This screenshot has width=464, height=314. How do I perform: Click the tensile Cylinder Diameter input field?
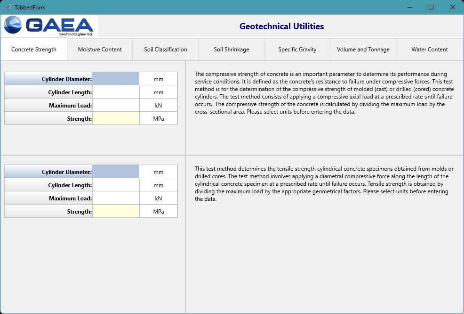(116, 171)
